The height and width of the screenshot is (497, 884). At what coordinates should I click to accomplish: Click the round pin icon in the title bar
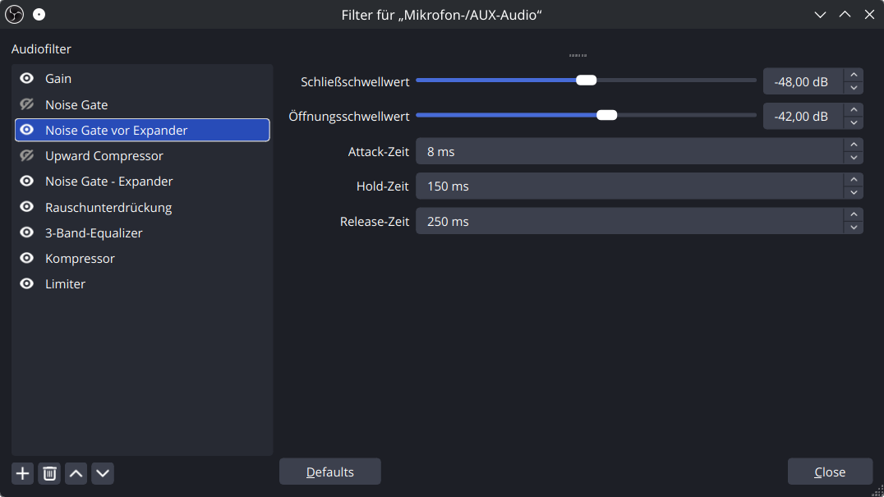[x=39, y=15]
